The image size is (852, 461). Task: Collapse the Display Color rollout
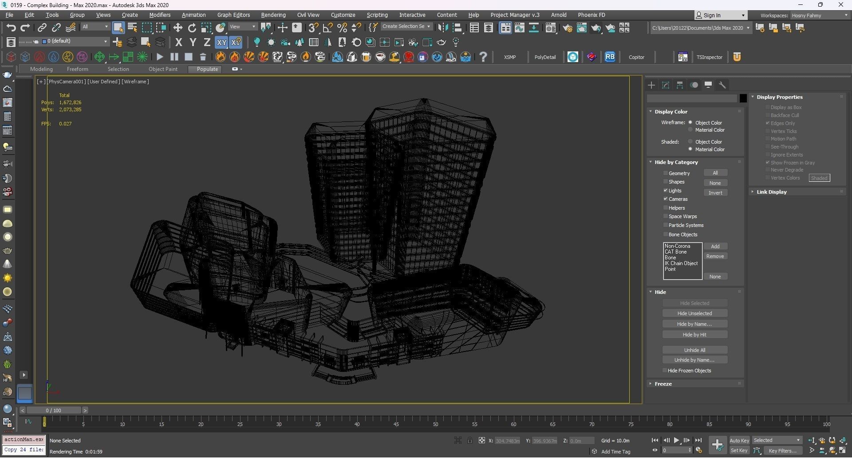click(694, 112)
